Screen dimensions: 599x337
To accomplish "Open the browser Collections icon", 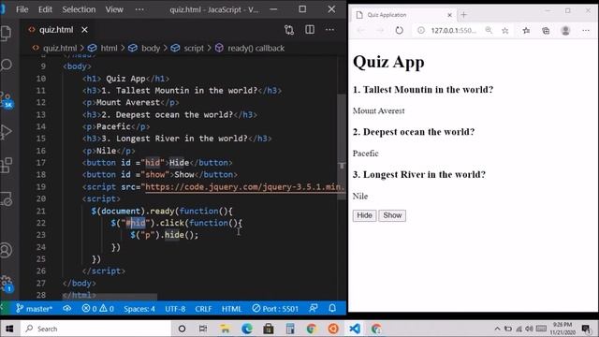I will click(546, 31).
